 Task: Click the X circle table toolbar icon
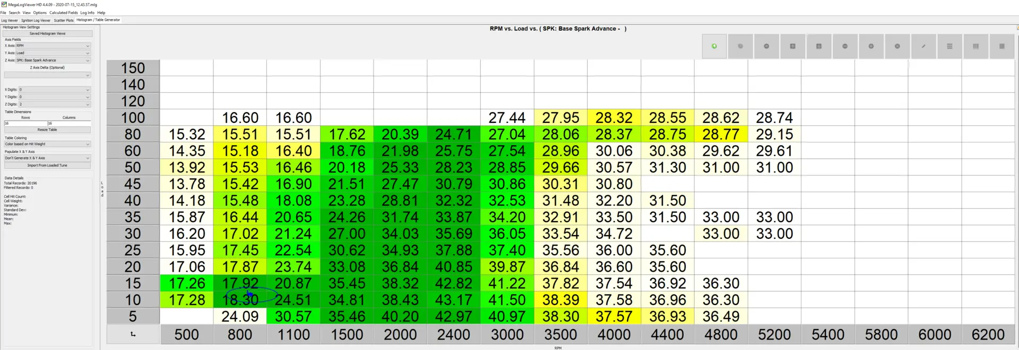[897, 46]
